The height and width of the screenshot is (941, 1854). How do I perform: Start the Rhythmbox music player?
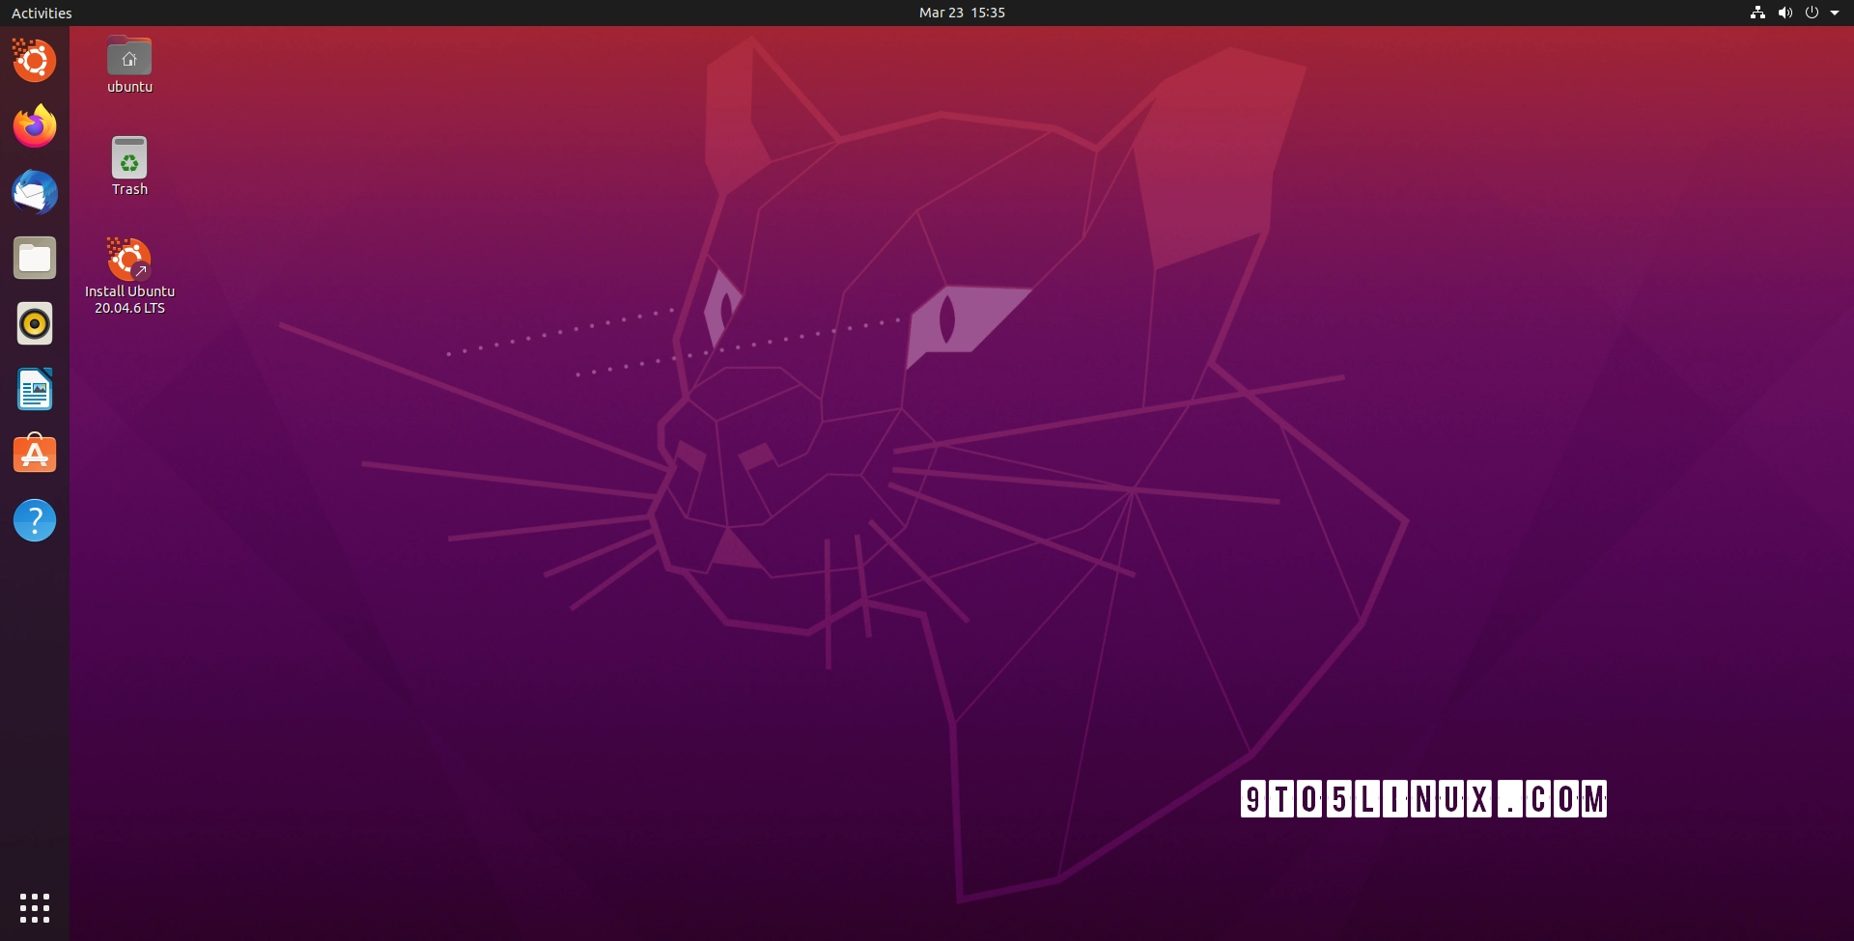tap(34, 323)
